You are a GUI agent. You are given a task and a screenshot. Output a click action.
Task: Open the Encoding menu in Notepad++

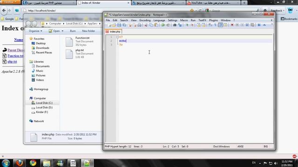click(x=145, y=20)
